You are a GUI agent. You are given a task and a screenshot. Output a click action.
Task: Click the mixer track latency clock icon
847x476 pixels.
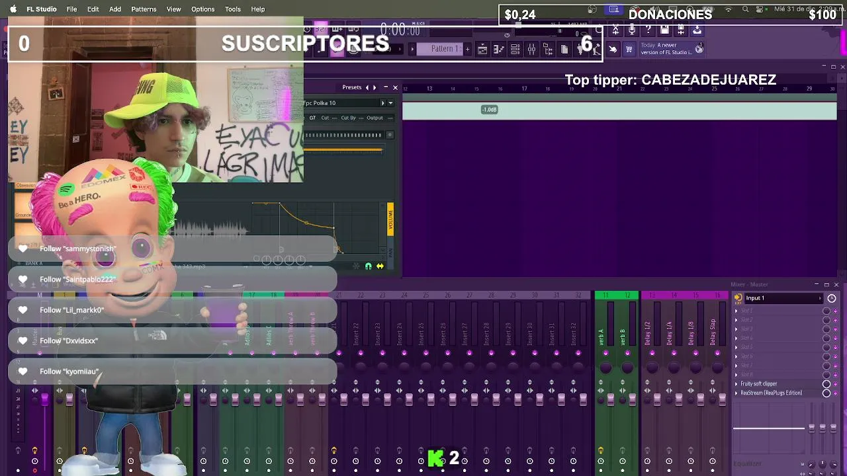click(x=832, y=298)
